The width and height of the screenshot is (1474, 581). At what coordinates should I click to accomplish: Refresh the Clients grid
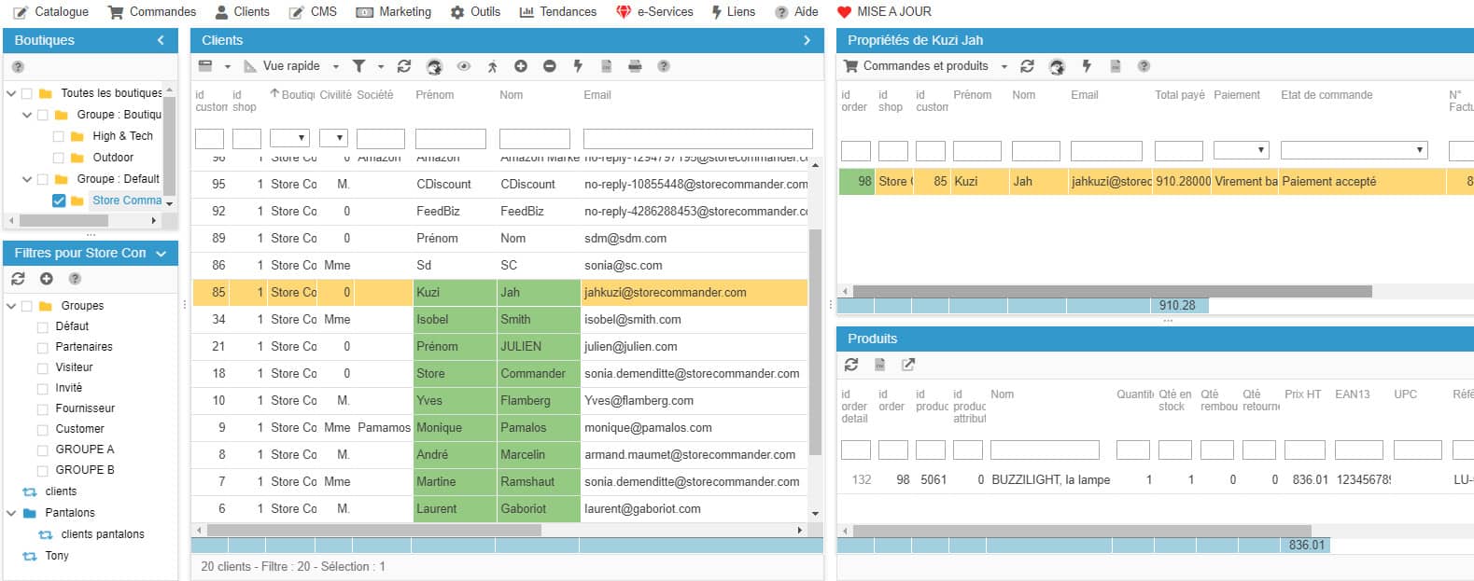point(404,66)
